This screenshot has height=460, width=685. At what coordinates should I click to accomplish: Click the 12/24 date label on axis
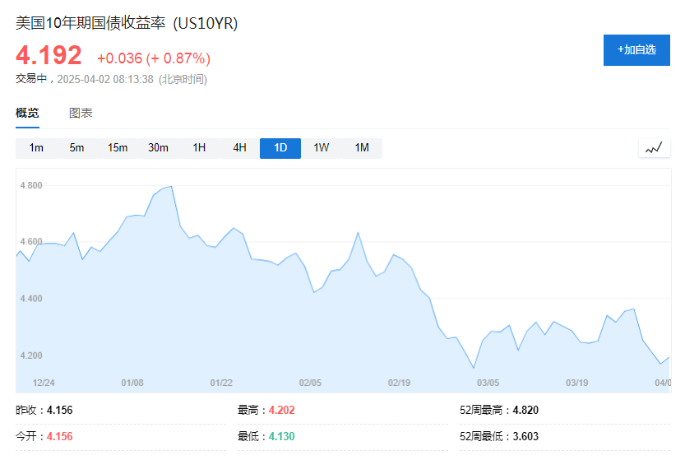pyautogui.click(x=44, y=383)
